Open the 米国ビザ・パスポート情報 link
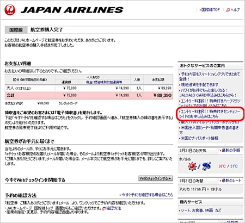Screen dimensions: 245x223 click(199, 138)
